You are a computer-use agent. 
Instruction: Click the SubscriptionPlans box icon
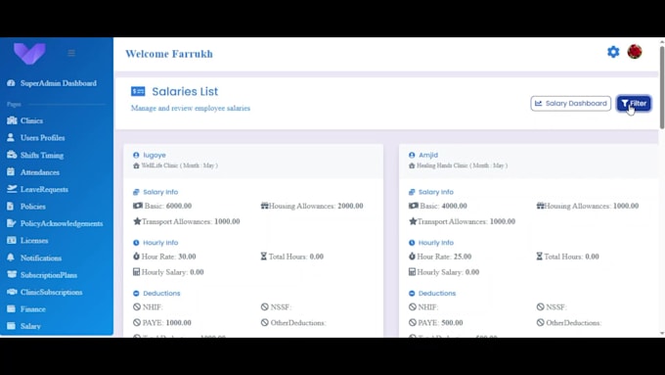tap(12, 274)
